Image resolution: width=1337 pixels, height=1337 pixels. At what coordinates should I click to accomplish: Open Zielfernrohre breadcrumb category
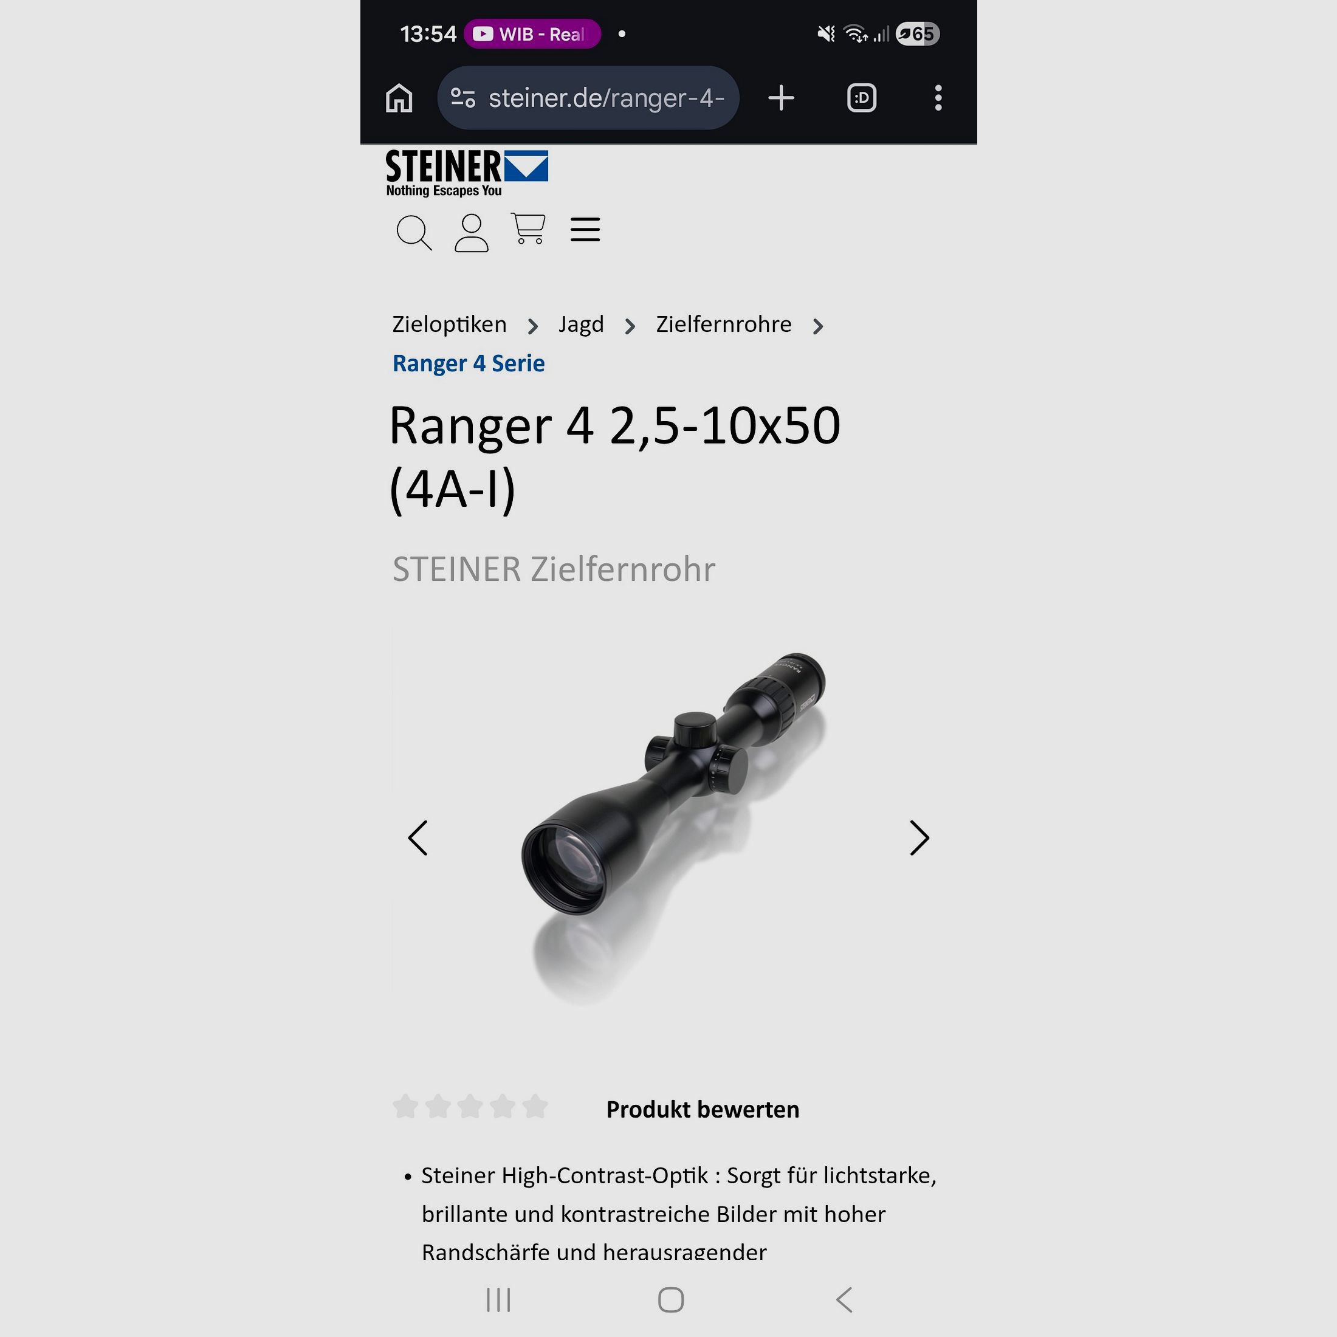723,324
